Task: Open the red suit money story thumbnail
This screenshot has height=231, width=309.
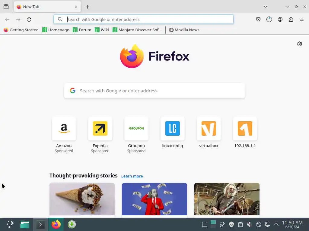Action: (x=154, y=199)
